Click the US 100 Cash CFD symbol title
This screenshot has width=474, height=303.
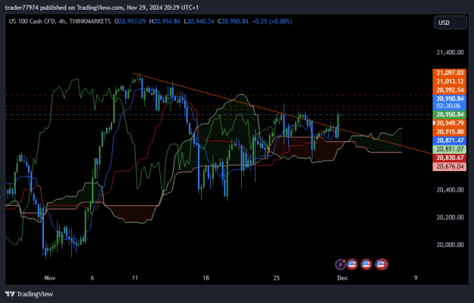[31, 21]
